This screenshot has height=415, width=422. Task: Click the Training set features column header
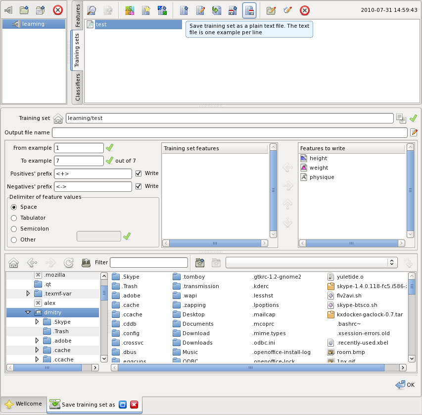click(215, 148)
